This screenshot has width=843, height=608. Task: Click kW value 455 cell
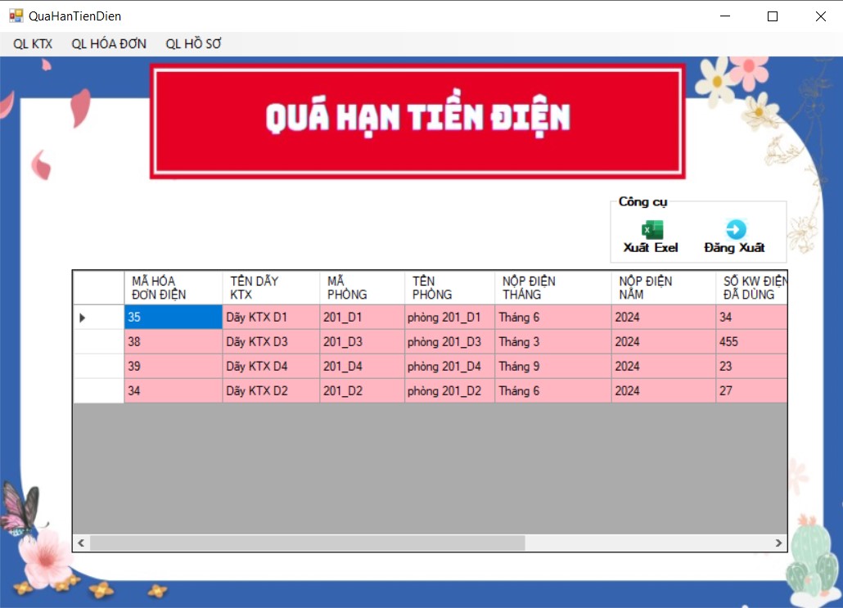[x=751, y=341]
